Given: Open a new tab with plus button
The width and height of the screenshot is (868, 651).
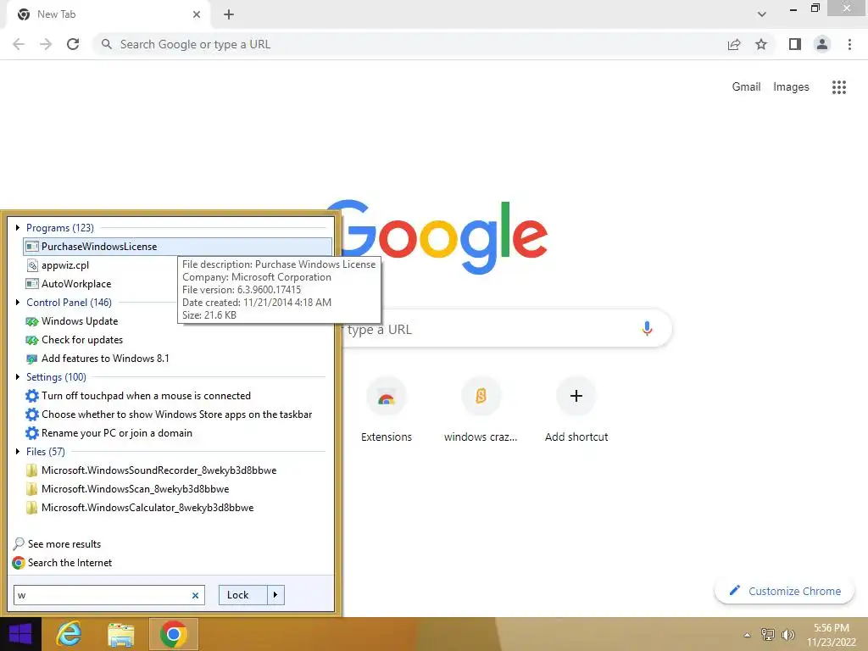Looking at the screenshot, I should (229, 14).
